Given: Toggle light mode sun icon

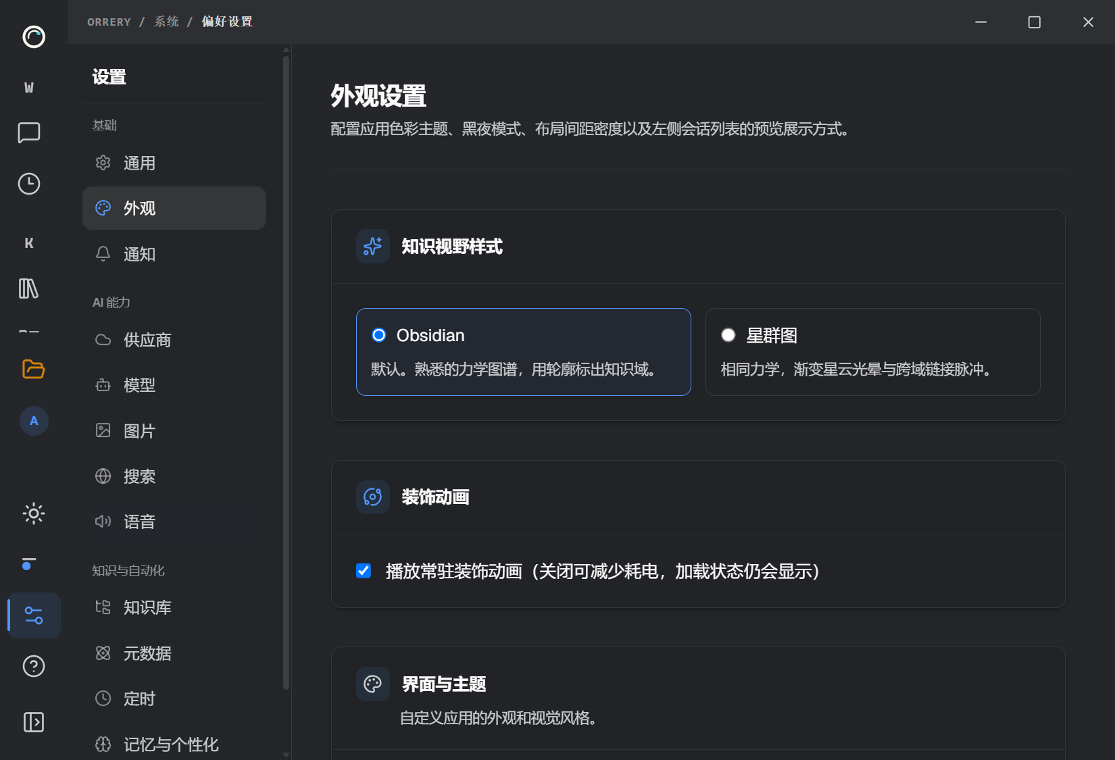Looking at the screenshot, I should click(x=34, y=513).
